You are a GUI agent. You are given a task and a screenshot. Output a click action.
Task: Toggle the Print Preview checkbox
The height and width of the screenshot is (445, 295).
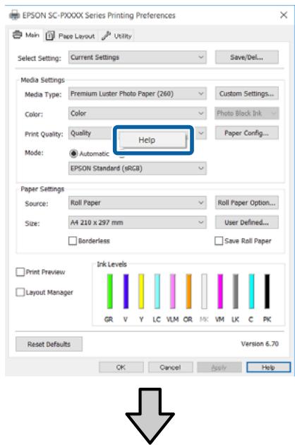pos(20,272)
